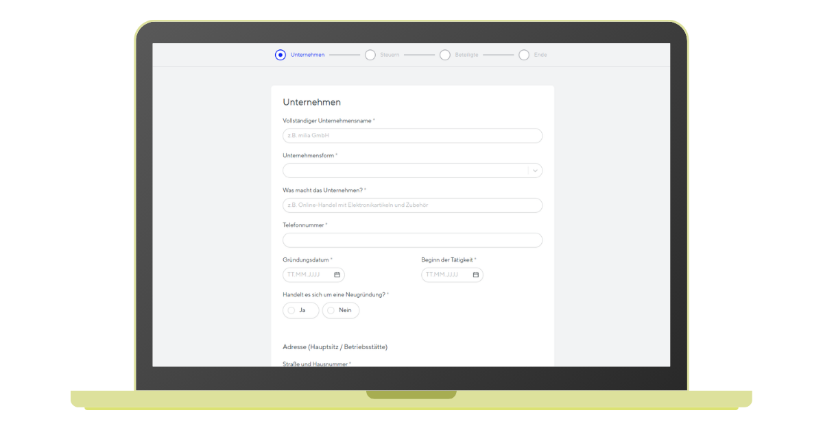Expand the Unternehmensform dropdown arrow
This screenshot has height=430, width=823.
535,170
